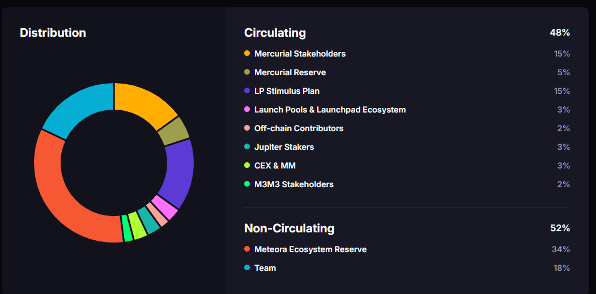Click the Distribution title text
Image resolution: width=596 pixels, height=294 pixels.
53,33
